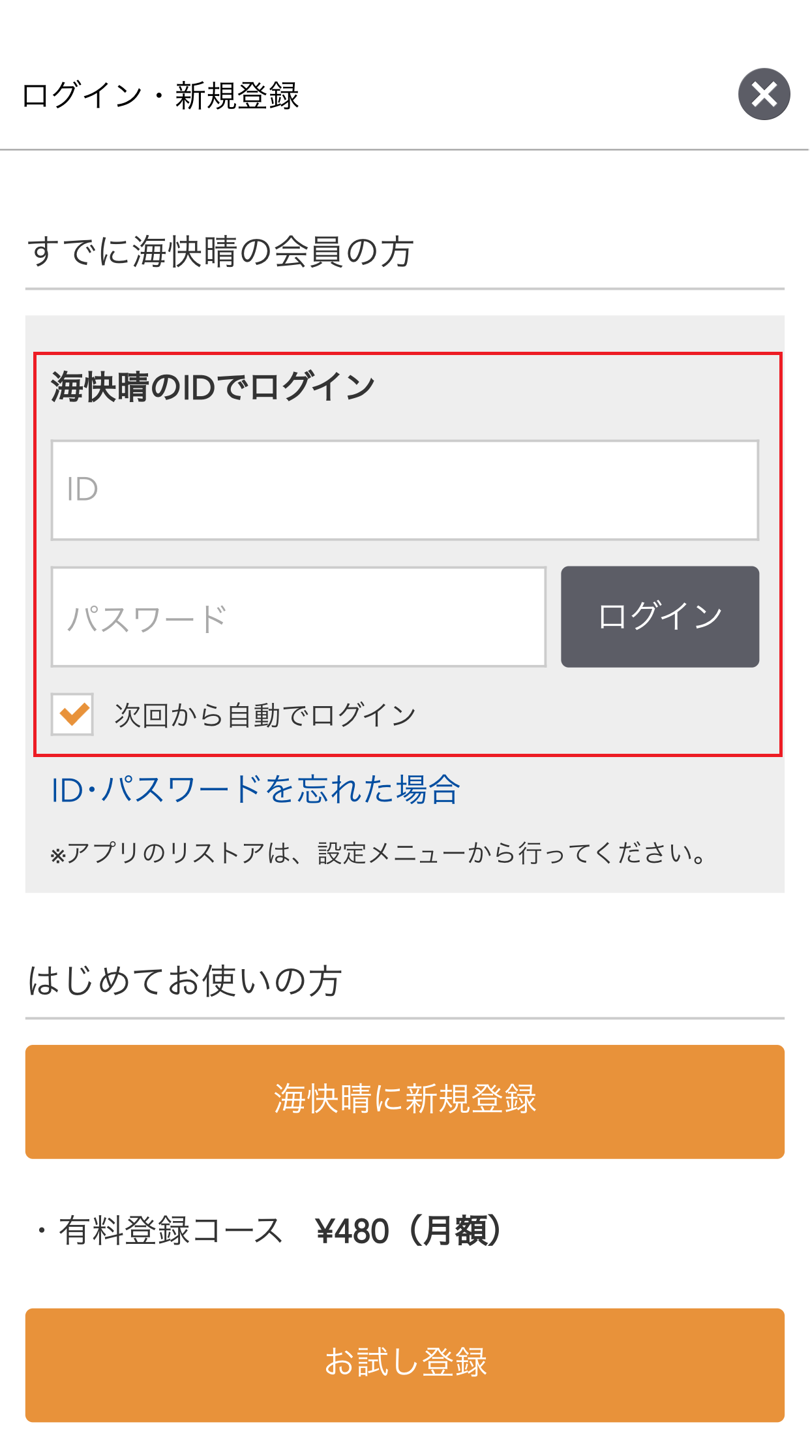Open the ID・パスワードを忘れた場合 link
The image size is (810, 1441).
tap(256, 790)
